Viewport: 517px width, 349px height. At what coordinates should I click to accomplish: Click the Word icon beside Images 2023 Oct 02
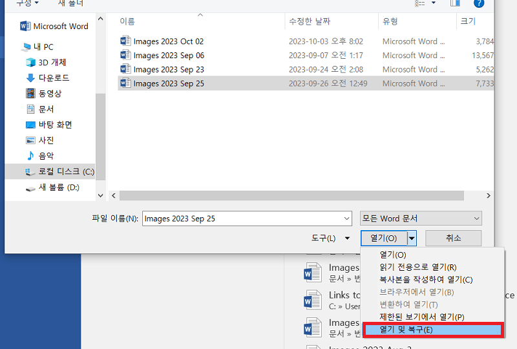125,41
